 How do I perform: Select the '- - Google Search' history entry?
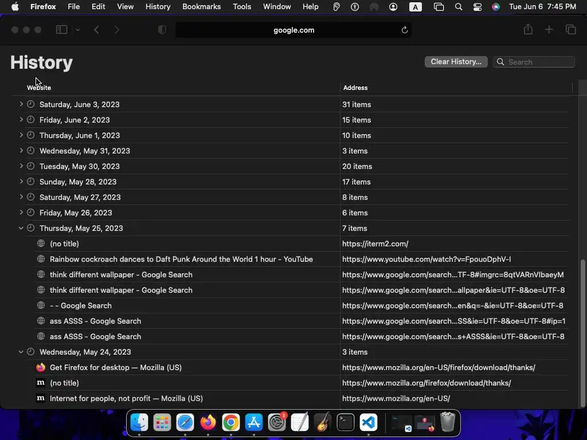tap(302, 305)
